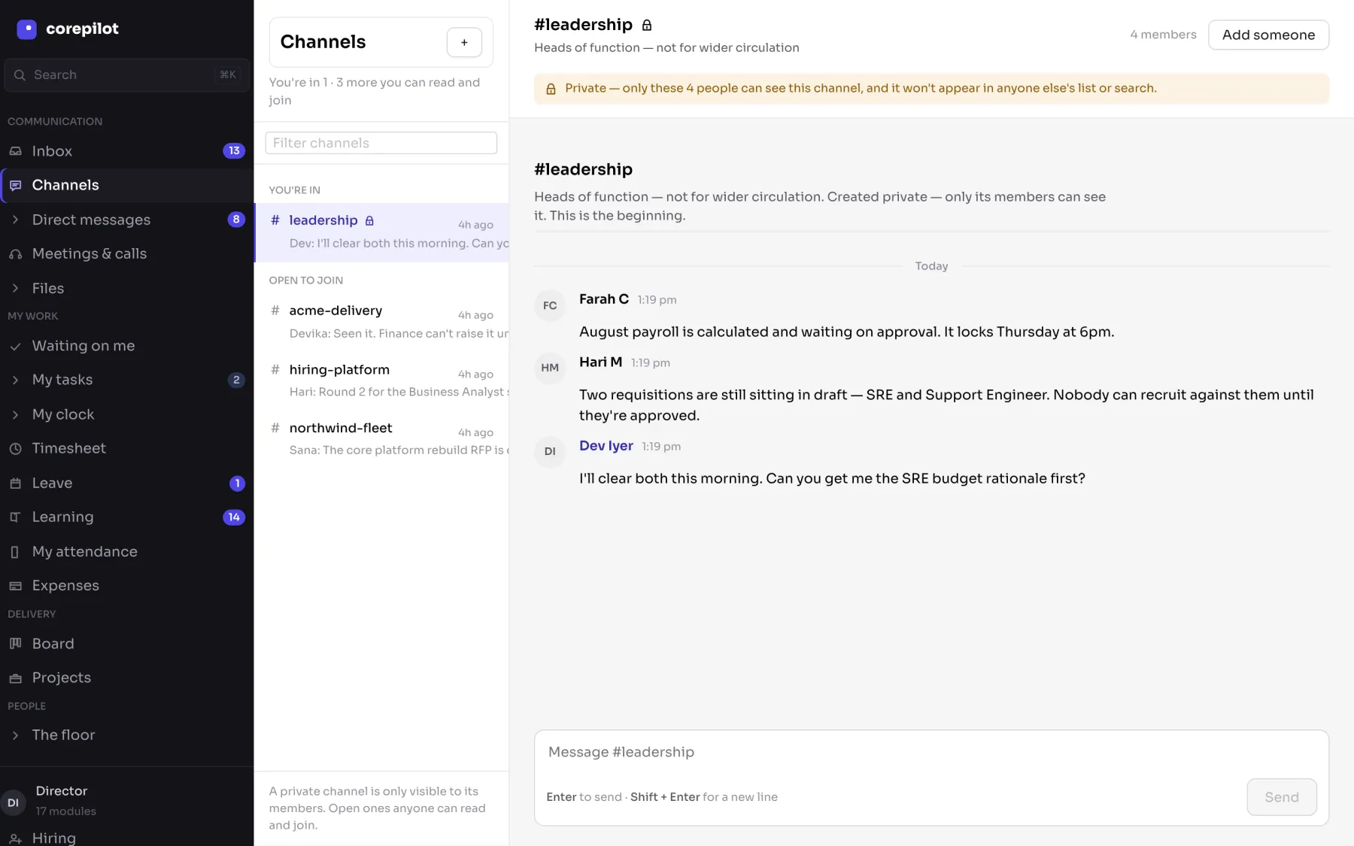Click the hash icon for hiring-platform
Image resolution: width=1354 pixels, height=846 pixels.
(x=275, y=370)
